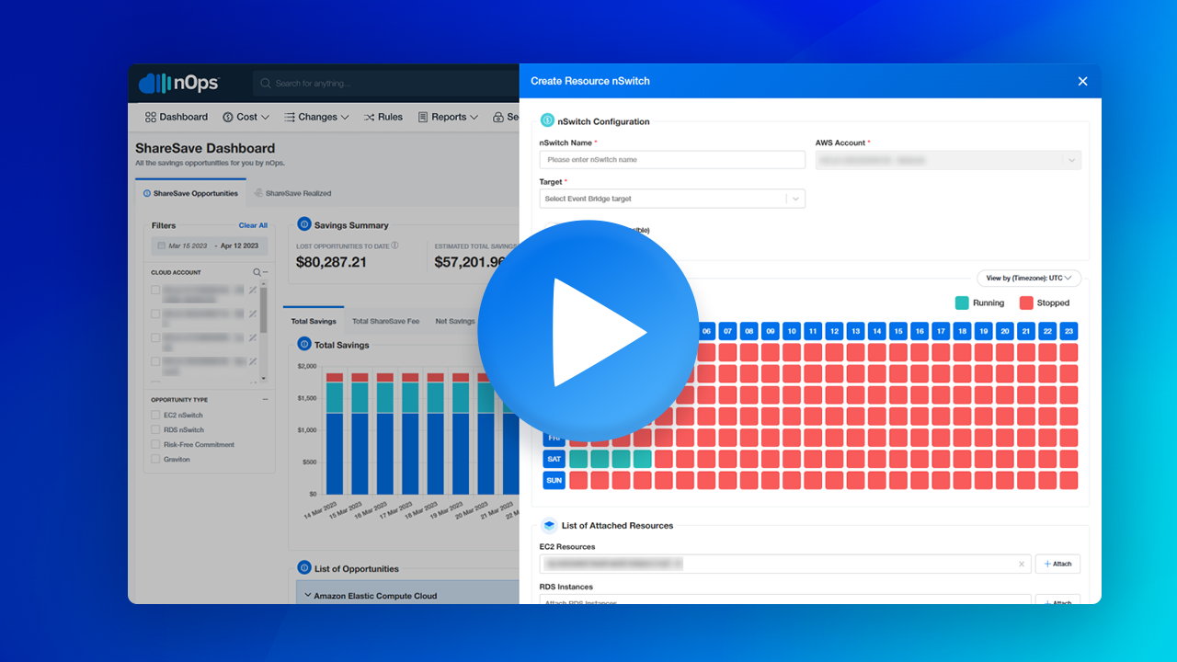Expand the Cost chevron arrow

click(x=266, y=118)
